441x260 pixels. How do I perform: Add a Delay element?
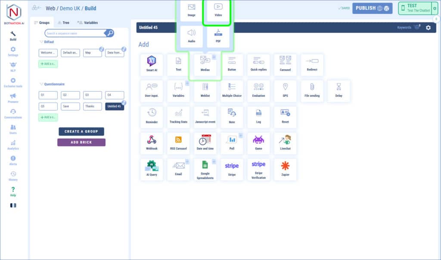339,91
